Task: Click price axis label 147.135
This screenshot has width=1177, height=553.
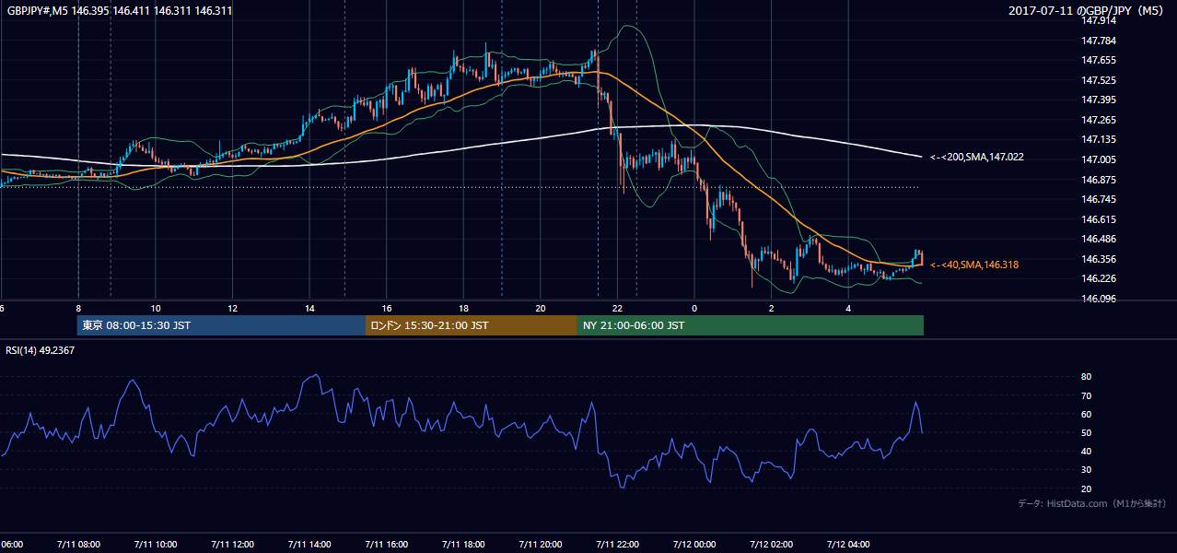Action: [x=1098, y=139]
